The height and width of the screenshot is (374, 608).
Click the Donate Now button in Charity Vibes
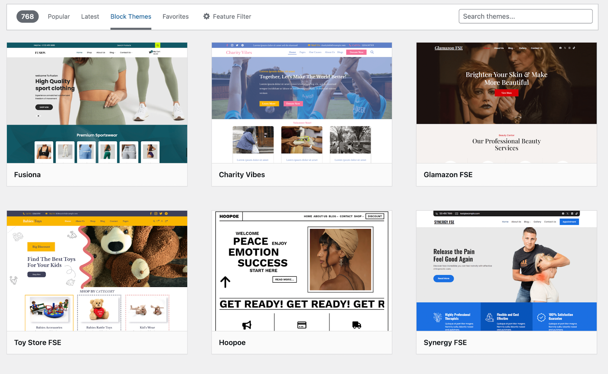click(x=356, y=52)
